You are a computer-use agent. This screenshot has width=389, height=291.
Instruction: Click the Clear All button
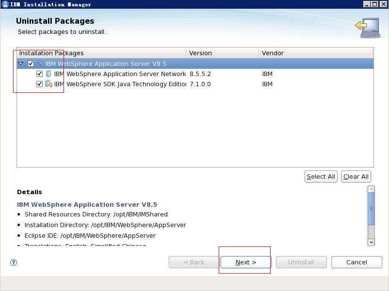[356, 177]
